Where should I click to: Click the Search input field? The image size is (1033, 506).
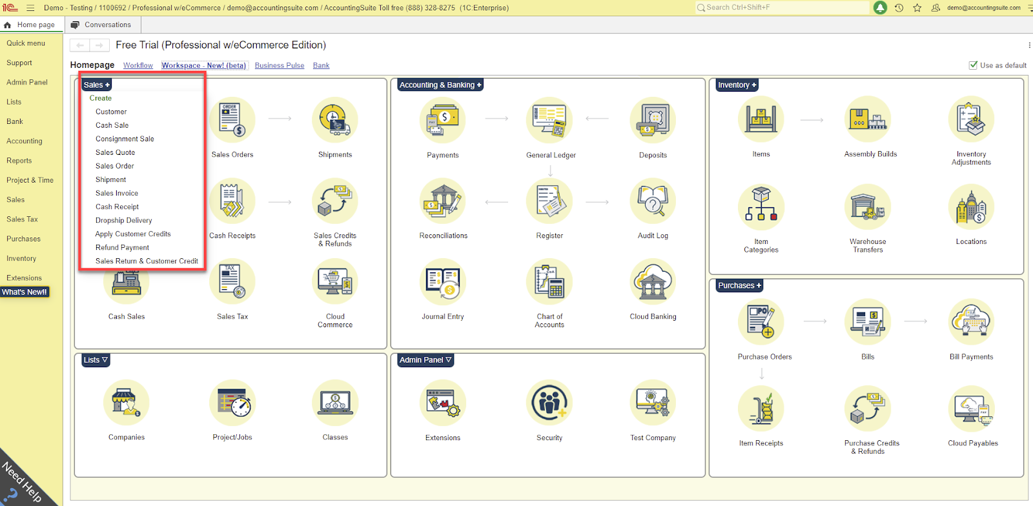pos(782,8)
